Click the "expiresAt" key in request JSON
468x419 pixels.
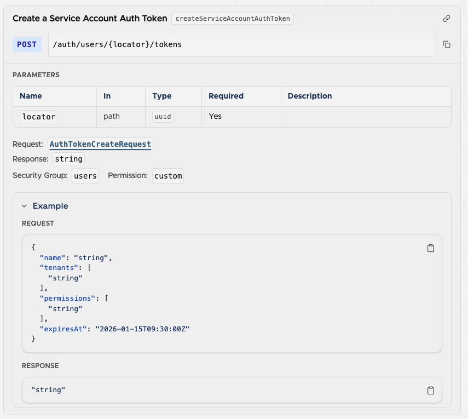[x=63, y=329]
